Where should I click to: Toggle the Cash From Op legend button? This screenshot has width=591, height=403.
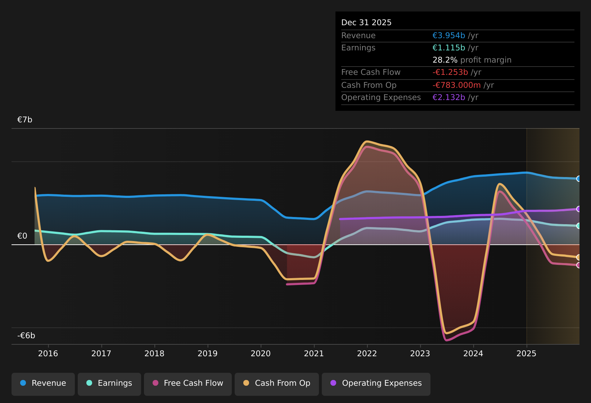[277, 384]
